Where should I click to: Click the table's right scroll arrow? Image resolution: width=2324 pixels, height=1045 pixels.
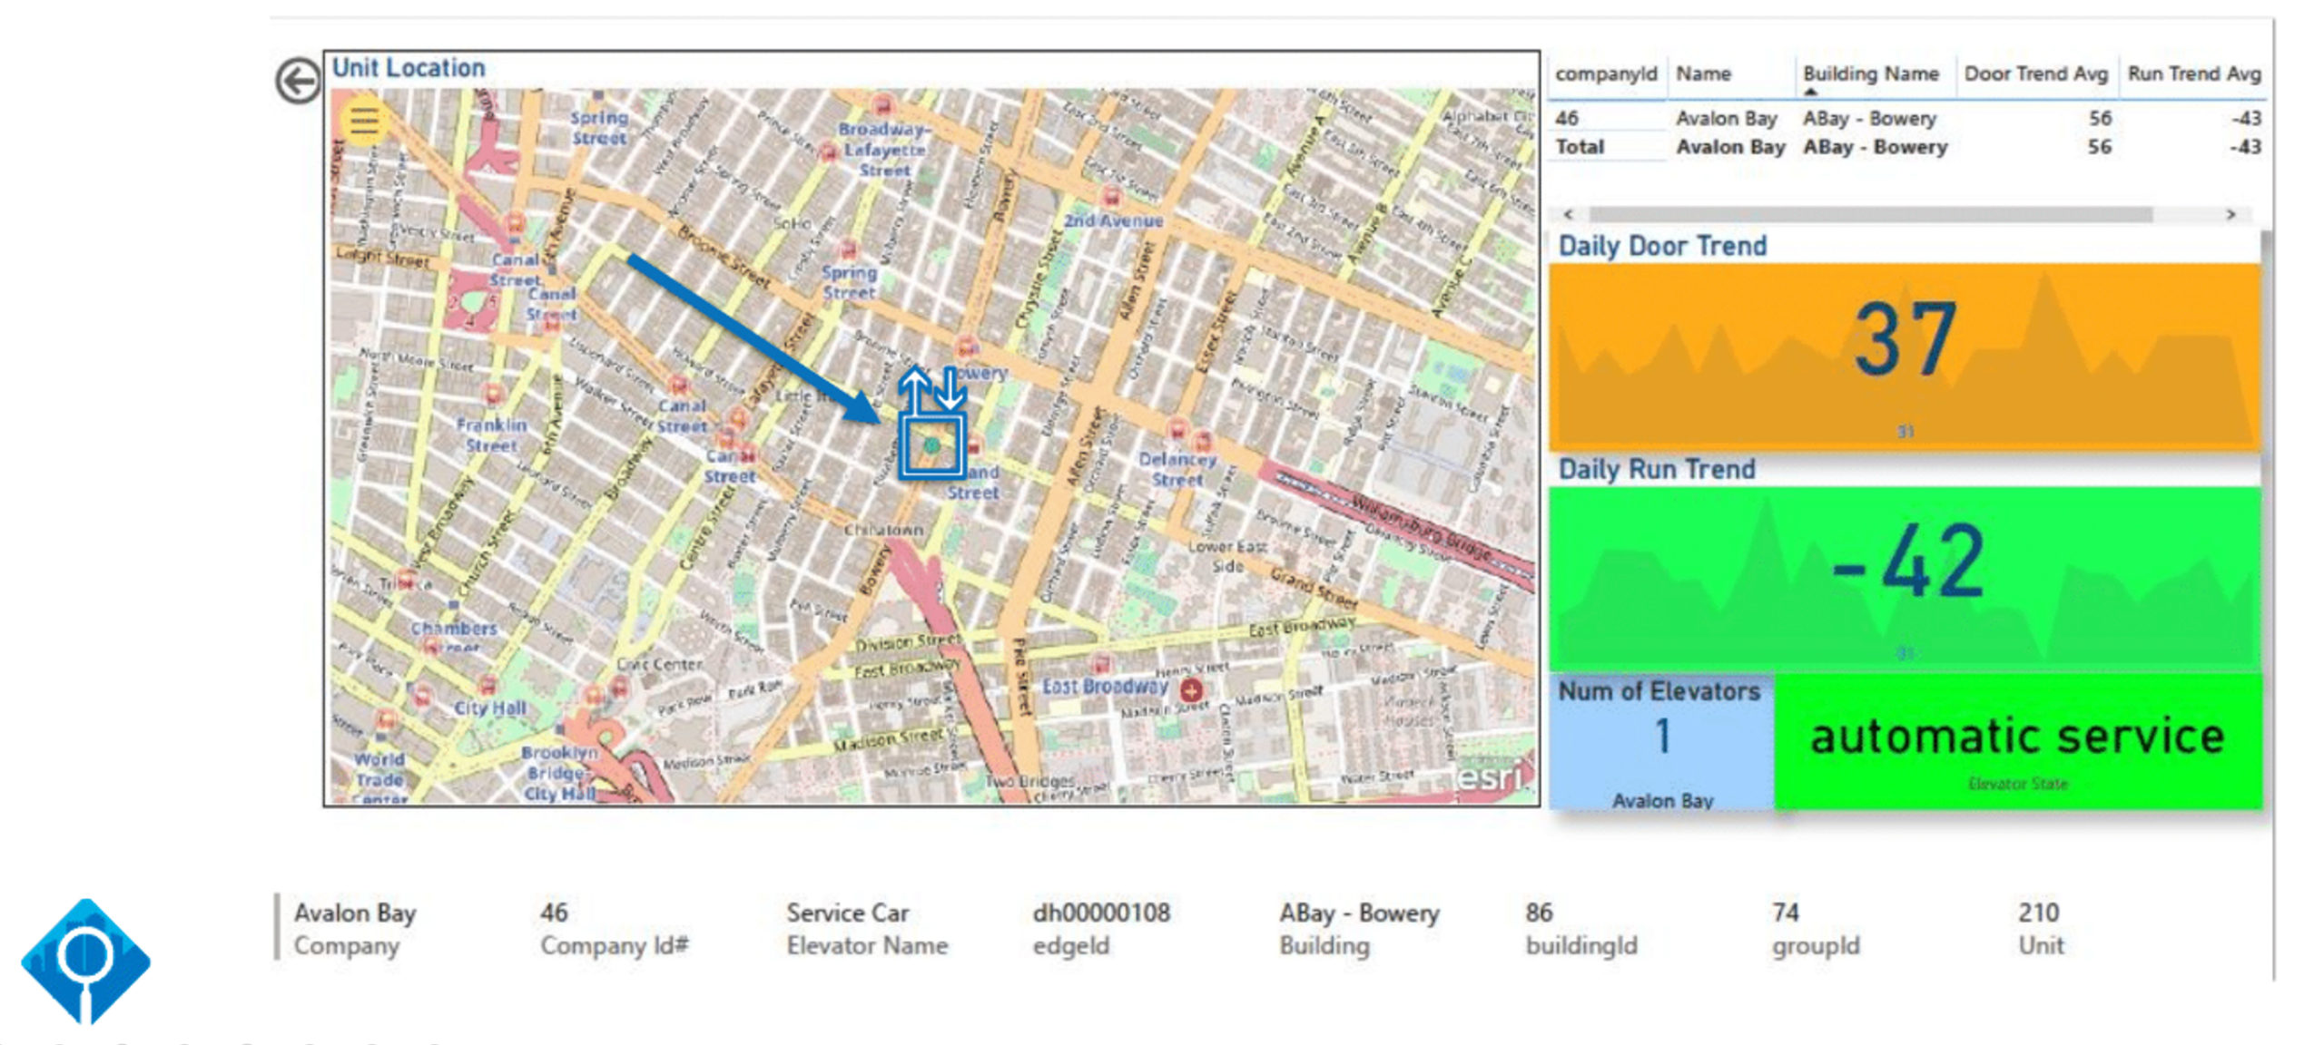2230,215
